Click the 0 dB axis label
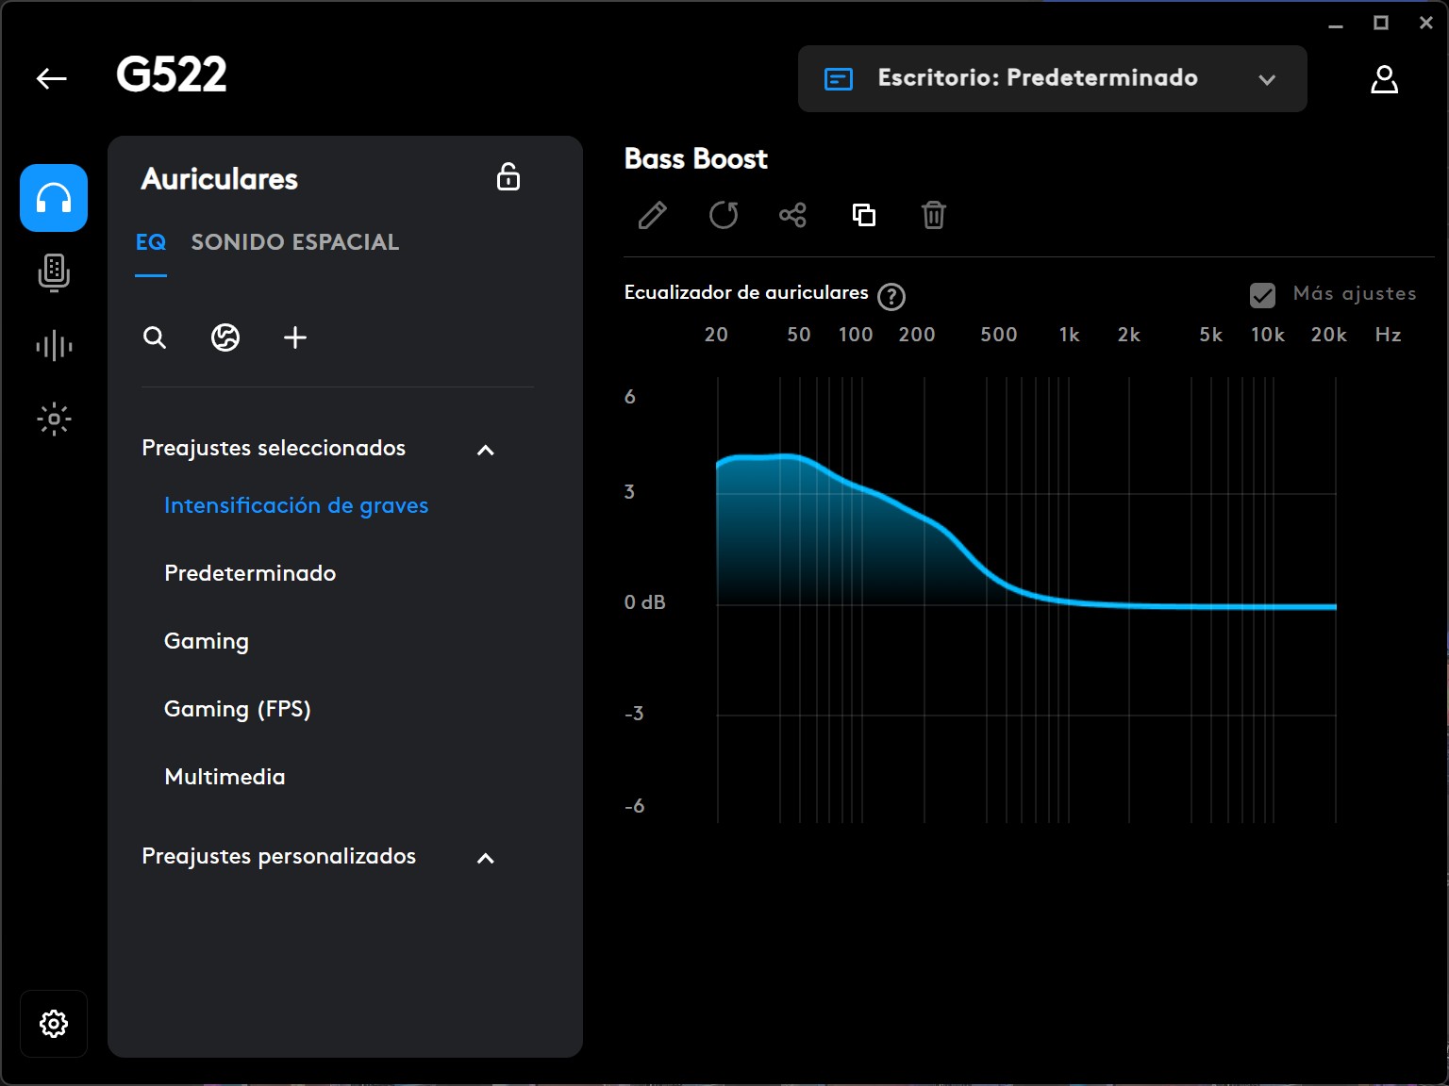This screenshot has height=1086, width=1449. (x=645, y=602)
